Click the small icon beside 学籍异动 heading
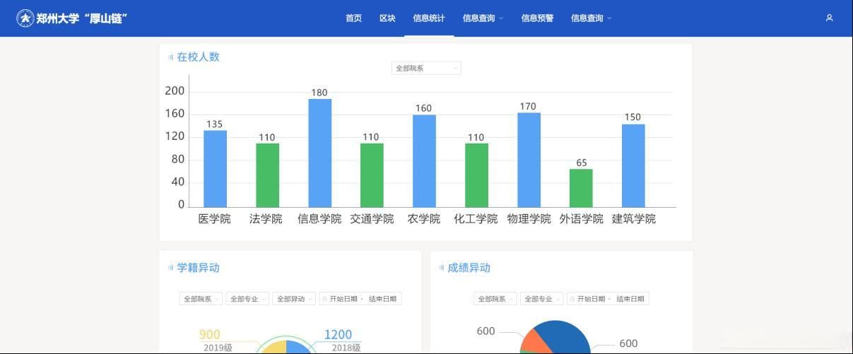853x354 pixels. (x=170, y=268)
